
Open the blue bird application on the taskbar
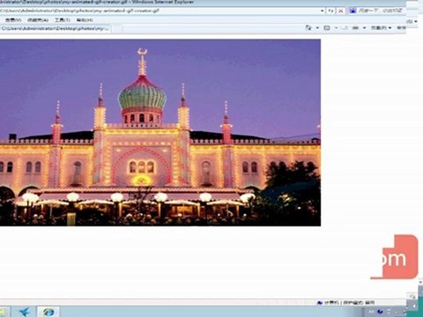tap(25, 312)
